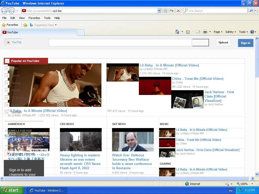Screen dimensions: 259x194
Task: Open the View menu
Action: point(22,18)
